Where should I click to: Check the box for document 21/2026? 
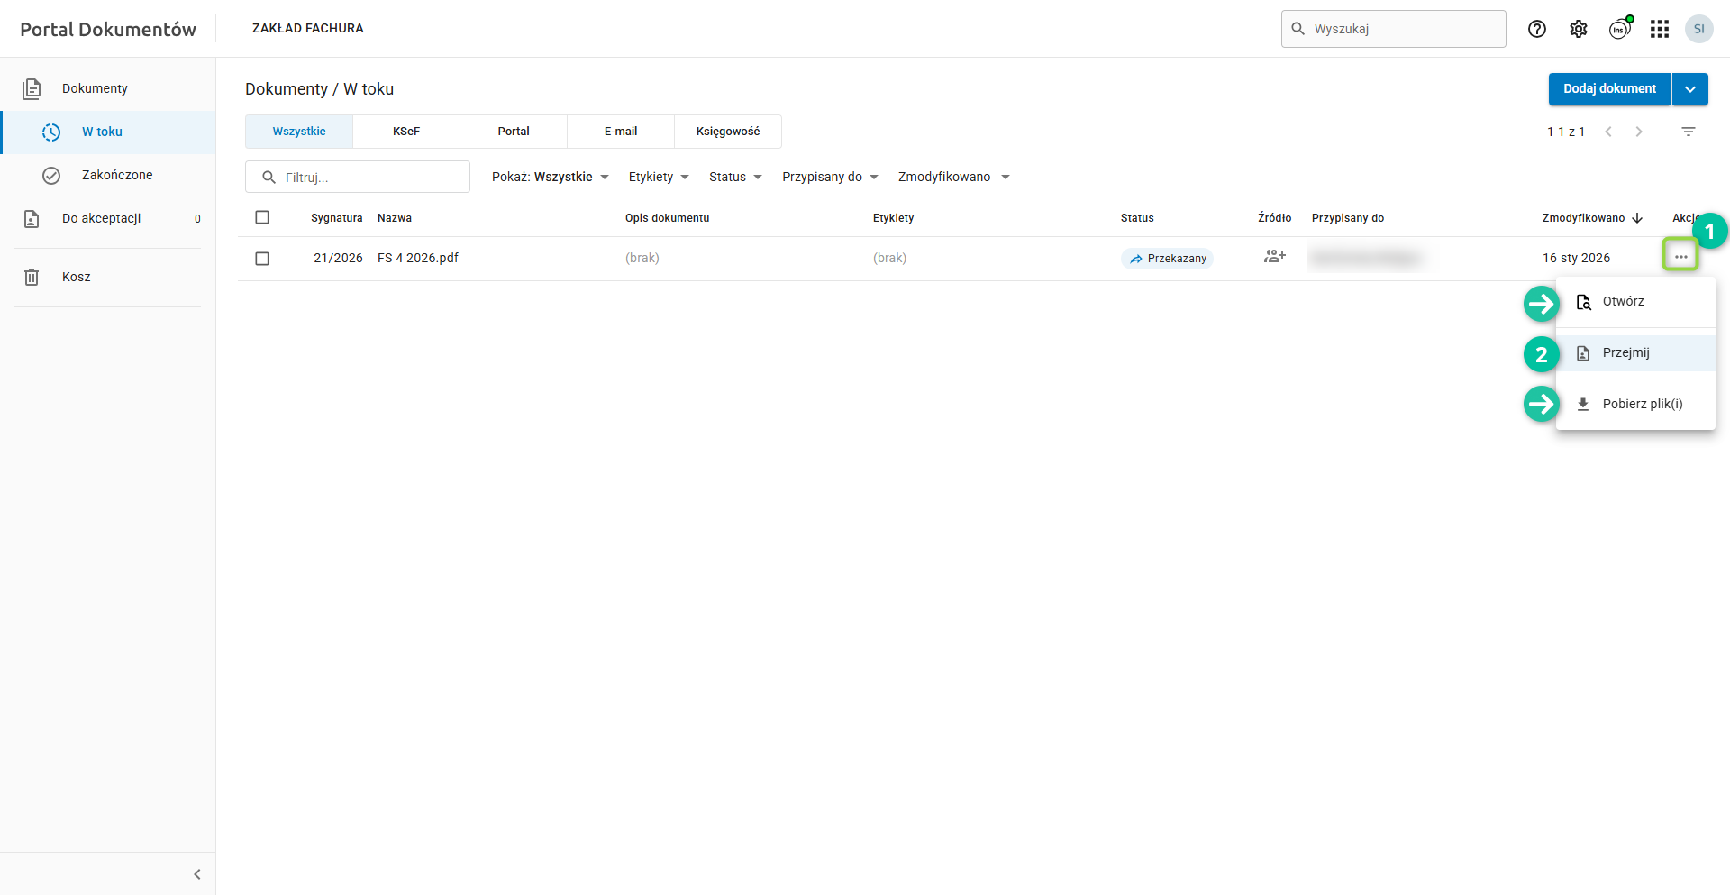pos(262,259)
